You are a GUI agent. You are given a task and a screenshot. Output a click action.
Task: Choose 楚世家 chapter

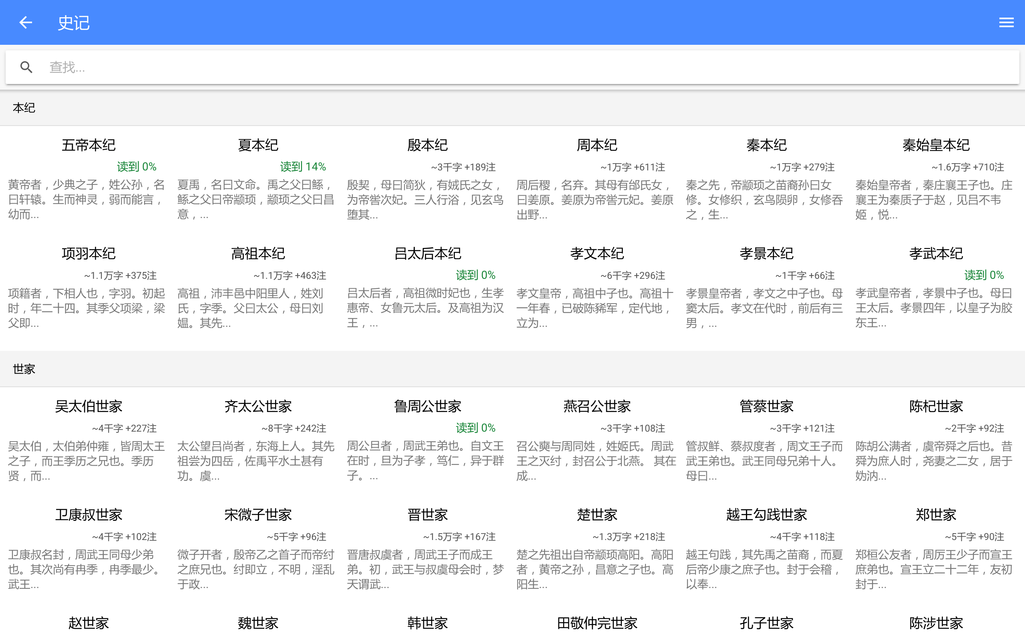click(597, 515)
